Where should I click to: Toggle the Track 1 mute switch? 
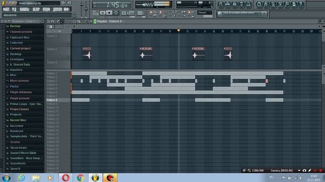pyautogui.click(x=69, y=44)
